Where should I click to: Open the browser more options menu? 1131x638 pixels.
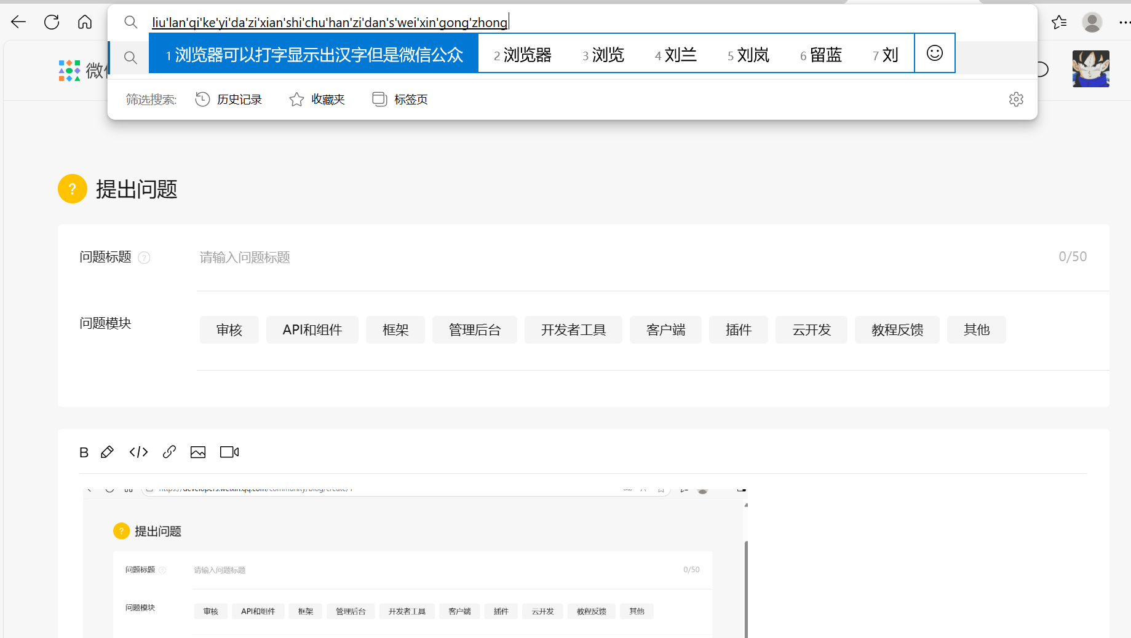click(1124, 22)
